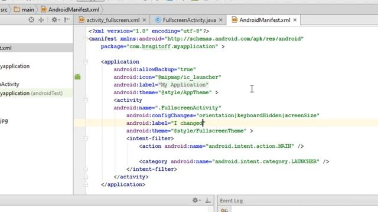Click the src breadcrumb

tap(4, 10)
